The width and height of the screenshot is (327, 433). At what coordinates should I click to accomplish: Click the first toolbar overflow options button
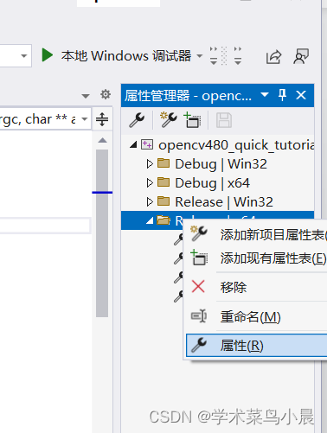point(214,55)
